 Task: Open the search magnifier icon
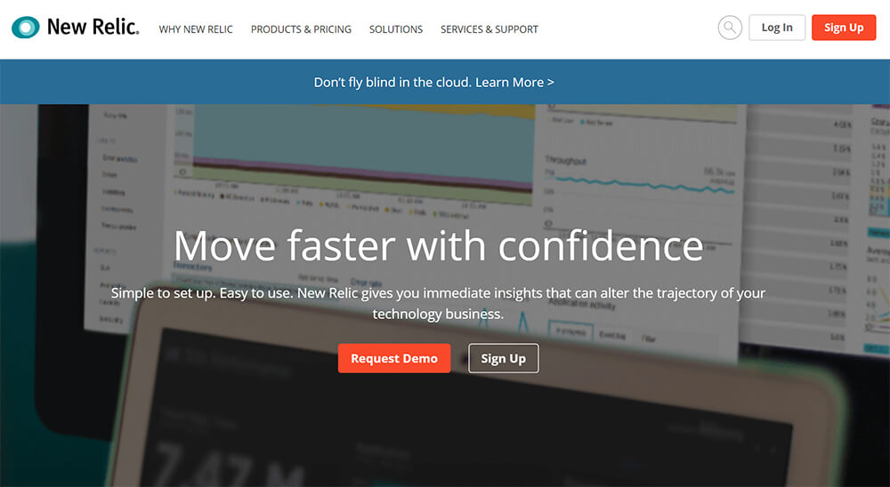[x=730, y=28]
